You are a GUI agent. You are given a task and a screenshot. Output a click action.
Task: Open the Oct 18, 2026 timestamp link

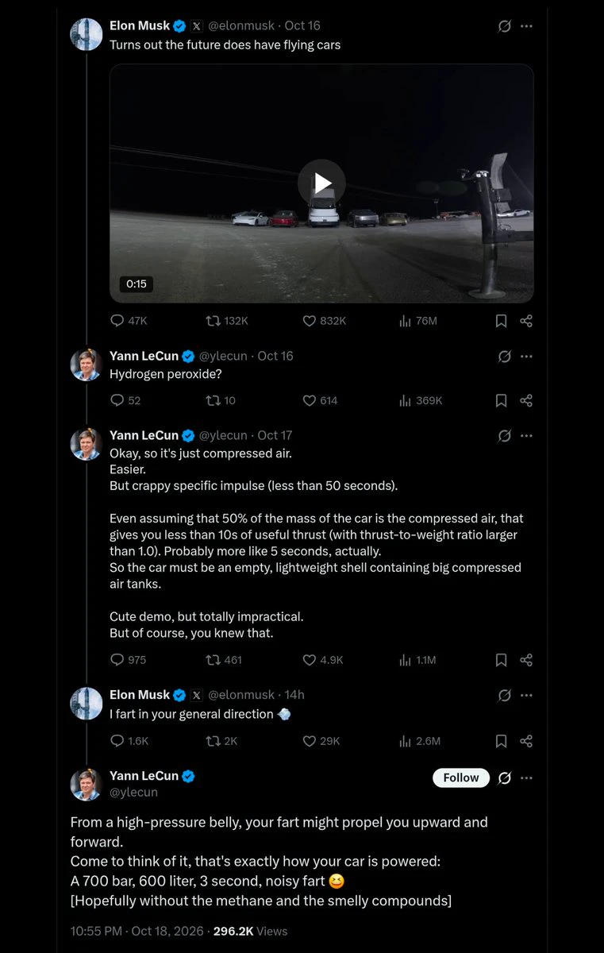tap(139, 931)
